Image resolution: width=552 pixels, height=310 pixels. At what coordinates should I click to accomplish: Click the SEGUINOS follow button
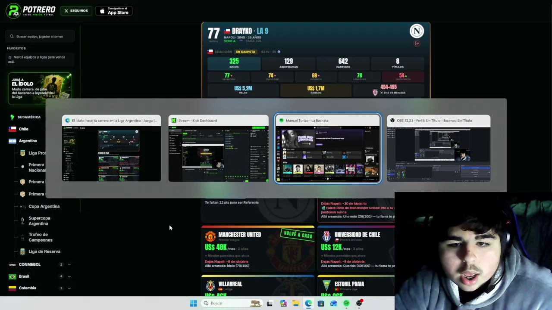tap(76, 11)
